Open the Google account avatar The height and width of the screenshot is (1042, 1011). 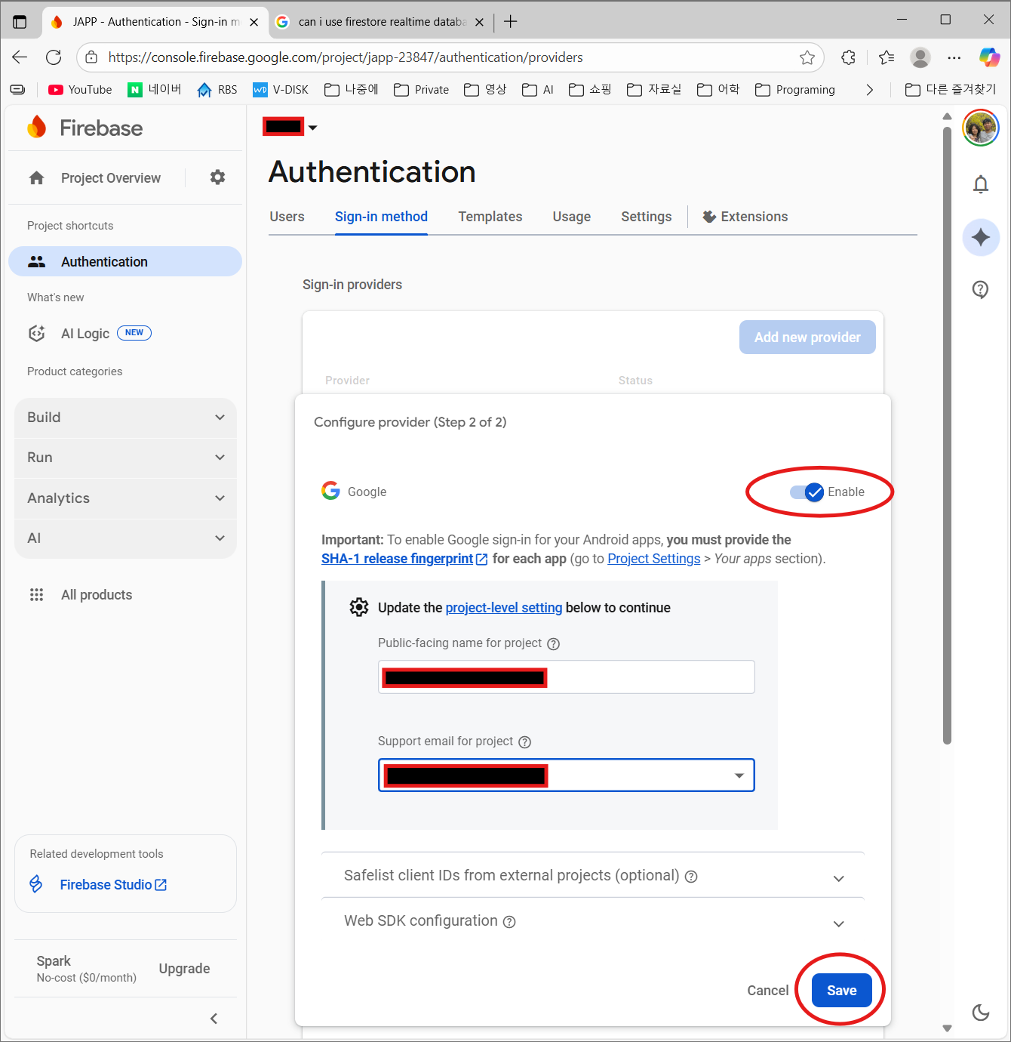click(980, 128)
